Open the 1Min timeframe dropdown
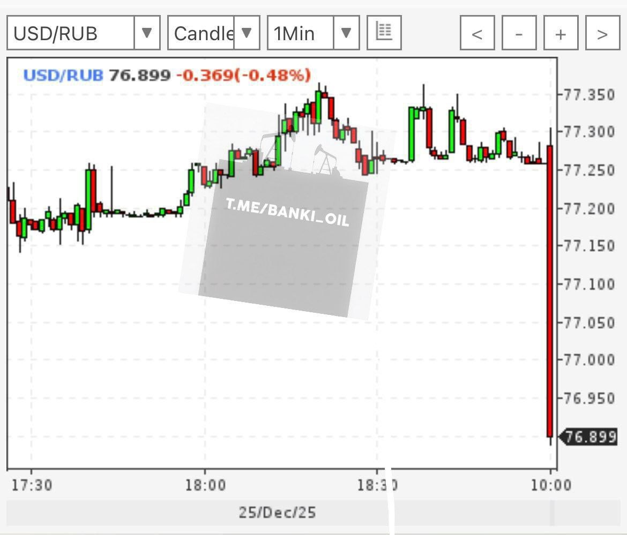The height and width of the screenshot is (535, 627). point(313,33)
